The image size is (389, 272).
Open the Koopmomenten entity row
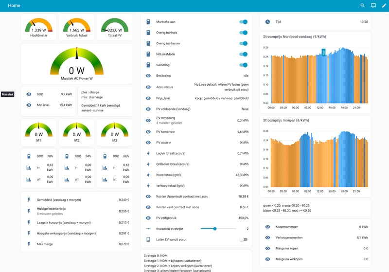[315, 227]
